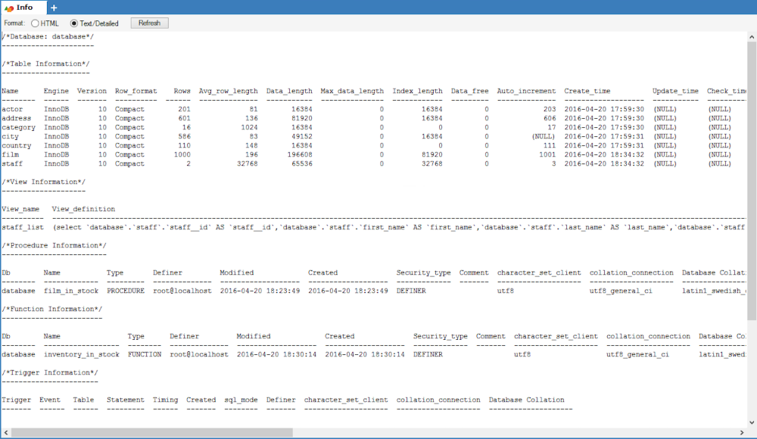The image size is (757, 439).
Task: Click the staff_list view name
Action: [x=22, y=227]
